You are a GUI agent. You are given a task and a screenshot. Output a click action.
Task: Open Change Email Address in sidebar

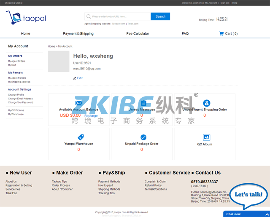tap(20, 99)
